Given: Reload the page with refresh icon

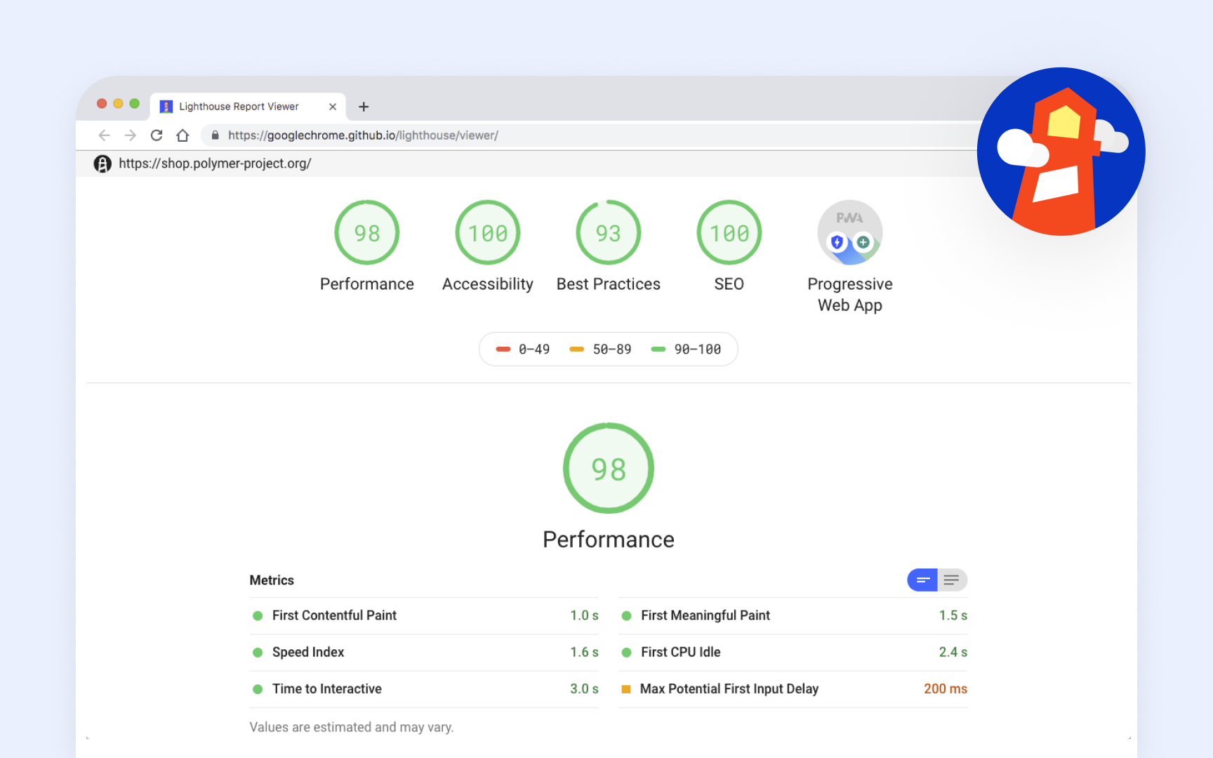Looking at the screenshot, I should click(157, 135).
